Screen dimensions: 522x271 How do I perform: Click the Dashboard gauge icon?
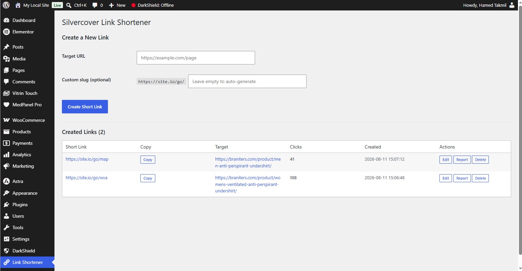point(6,20)
